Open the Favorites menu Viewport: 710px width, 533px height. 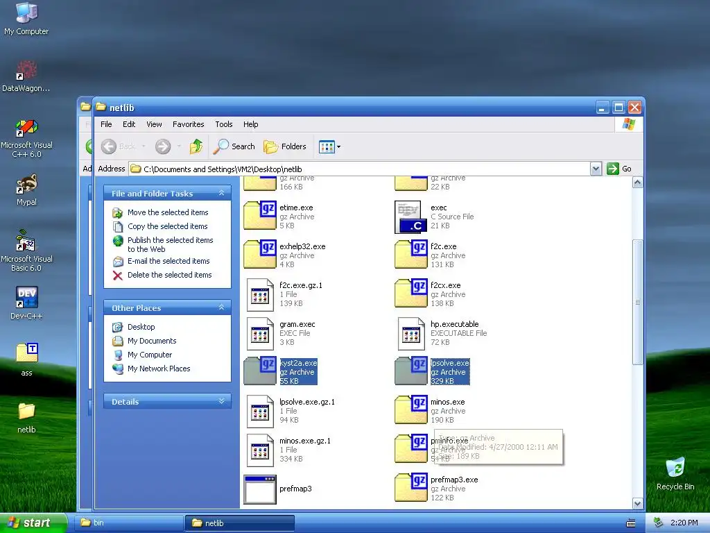tap(189, 124)
